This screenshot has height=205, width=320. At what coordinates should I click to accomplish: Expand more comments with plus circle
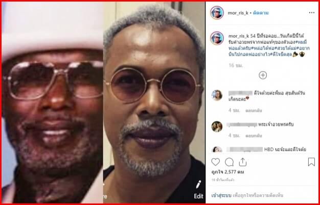pos(263,75)
